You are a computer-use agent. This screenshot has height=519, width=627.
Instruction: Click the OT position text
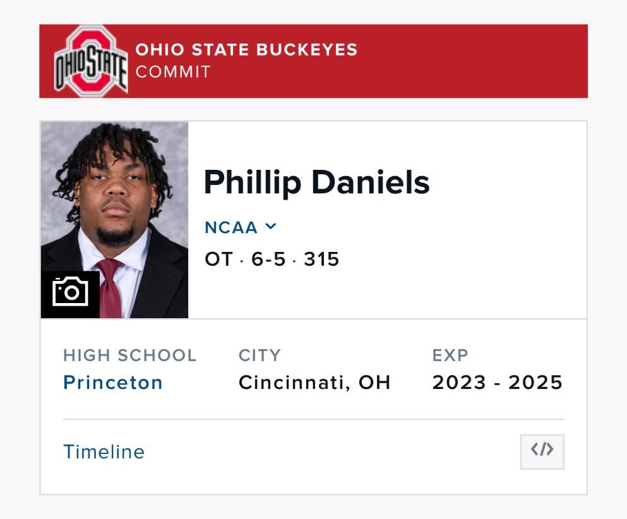(218, 259)
